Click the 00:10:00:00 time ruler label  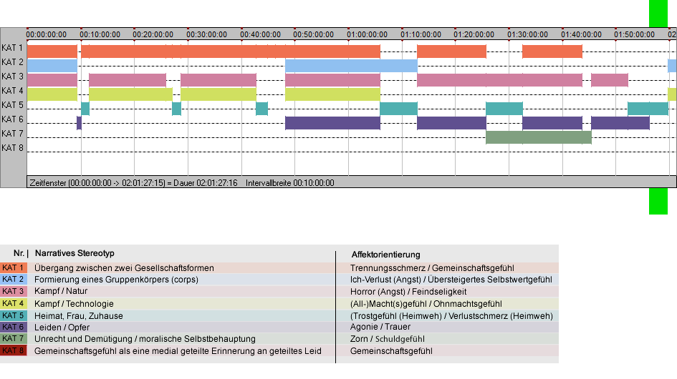[100, 34]
